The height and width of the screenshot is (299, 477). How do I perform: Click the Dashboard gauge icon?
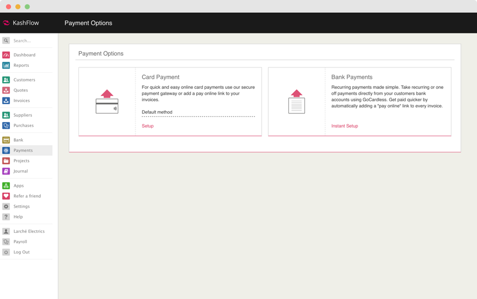(6, 55)
